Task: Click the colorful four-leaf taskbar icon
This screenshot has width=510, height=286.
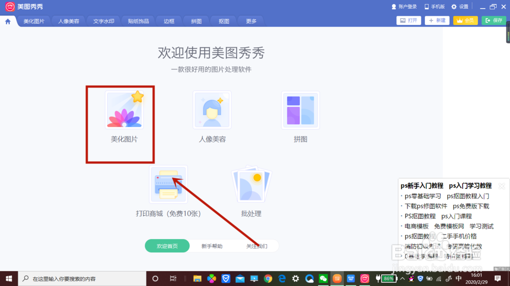Action: pos(212,278)
